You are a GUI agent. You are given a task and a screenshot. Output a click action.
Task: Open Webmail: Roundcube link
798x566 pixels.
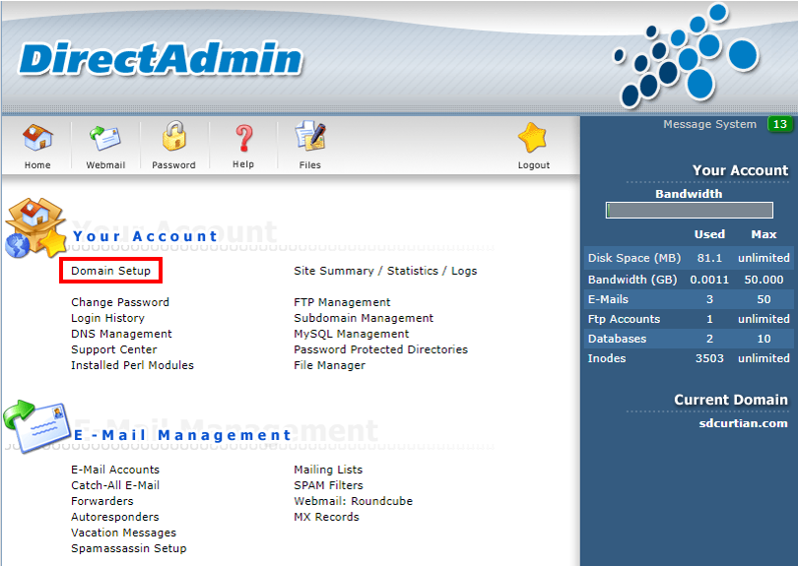coord(354,501)
